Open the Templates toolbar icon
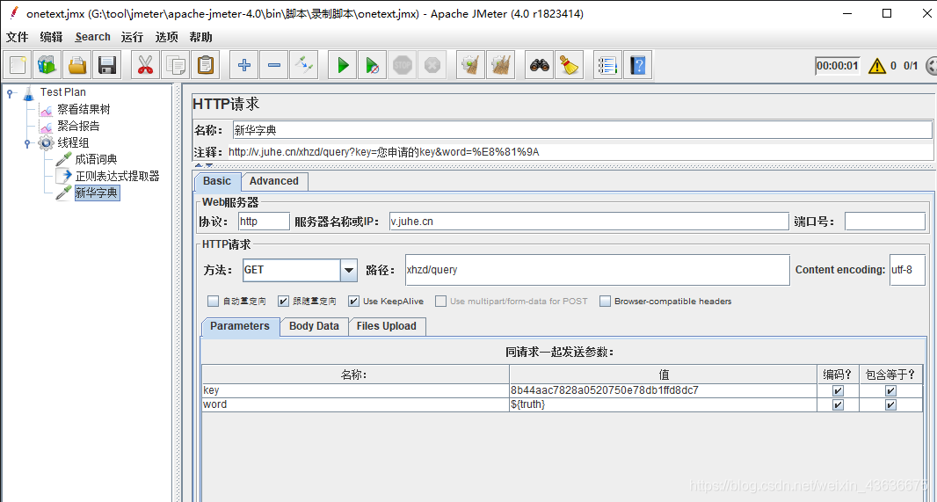The image size is (937, 502). tap(47, 64)
